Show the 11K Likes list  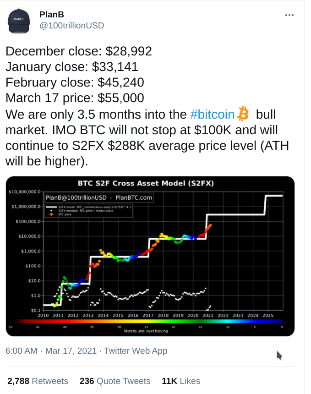pyautogui.click(x=181, y=381)
